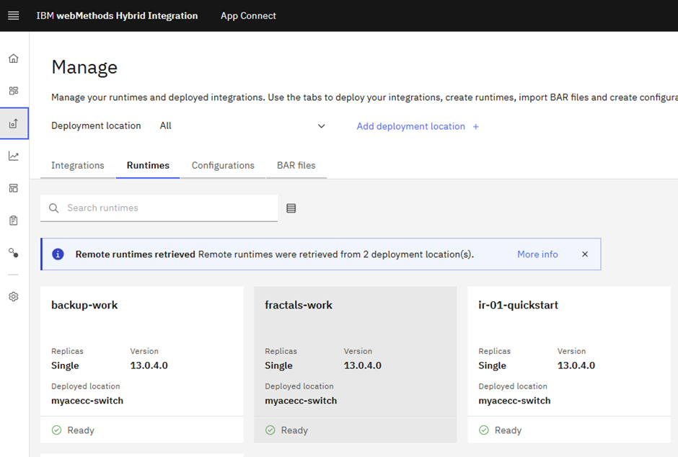Open the templates layout icon in sidebar
Image resolution: width=678 pixels, height=457 pixels.
coord(14,188)
